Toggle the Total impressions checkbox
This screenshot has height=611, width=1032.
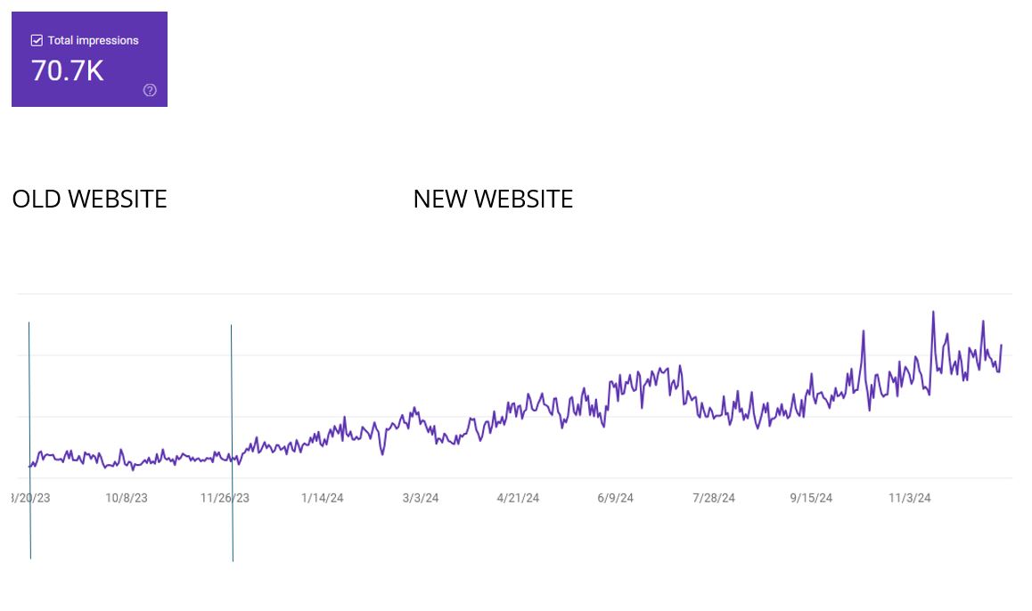(37, 40)
